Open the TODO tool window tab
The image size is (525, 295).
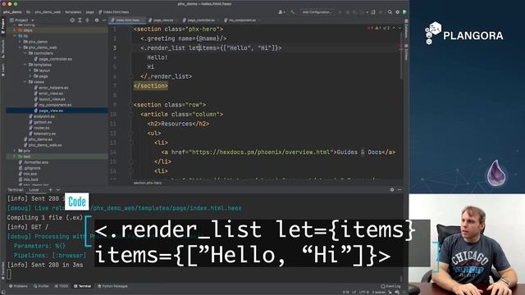(62, 286)
